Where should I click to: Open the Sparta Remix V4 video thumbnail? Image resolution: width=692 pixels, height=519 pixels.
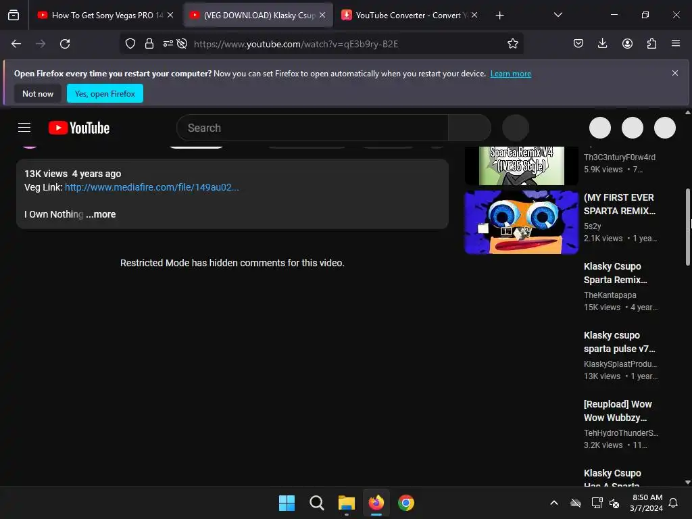click(521, 166)
